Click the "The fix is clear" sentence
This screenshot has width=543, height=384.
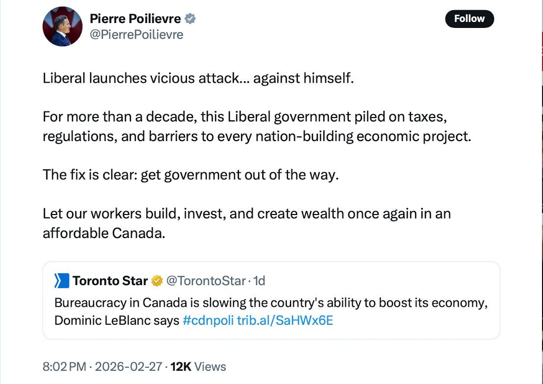(x=190, y=175)
